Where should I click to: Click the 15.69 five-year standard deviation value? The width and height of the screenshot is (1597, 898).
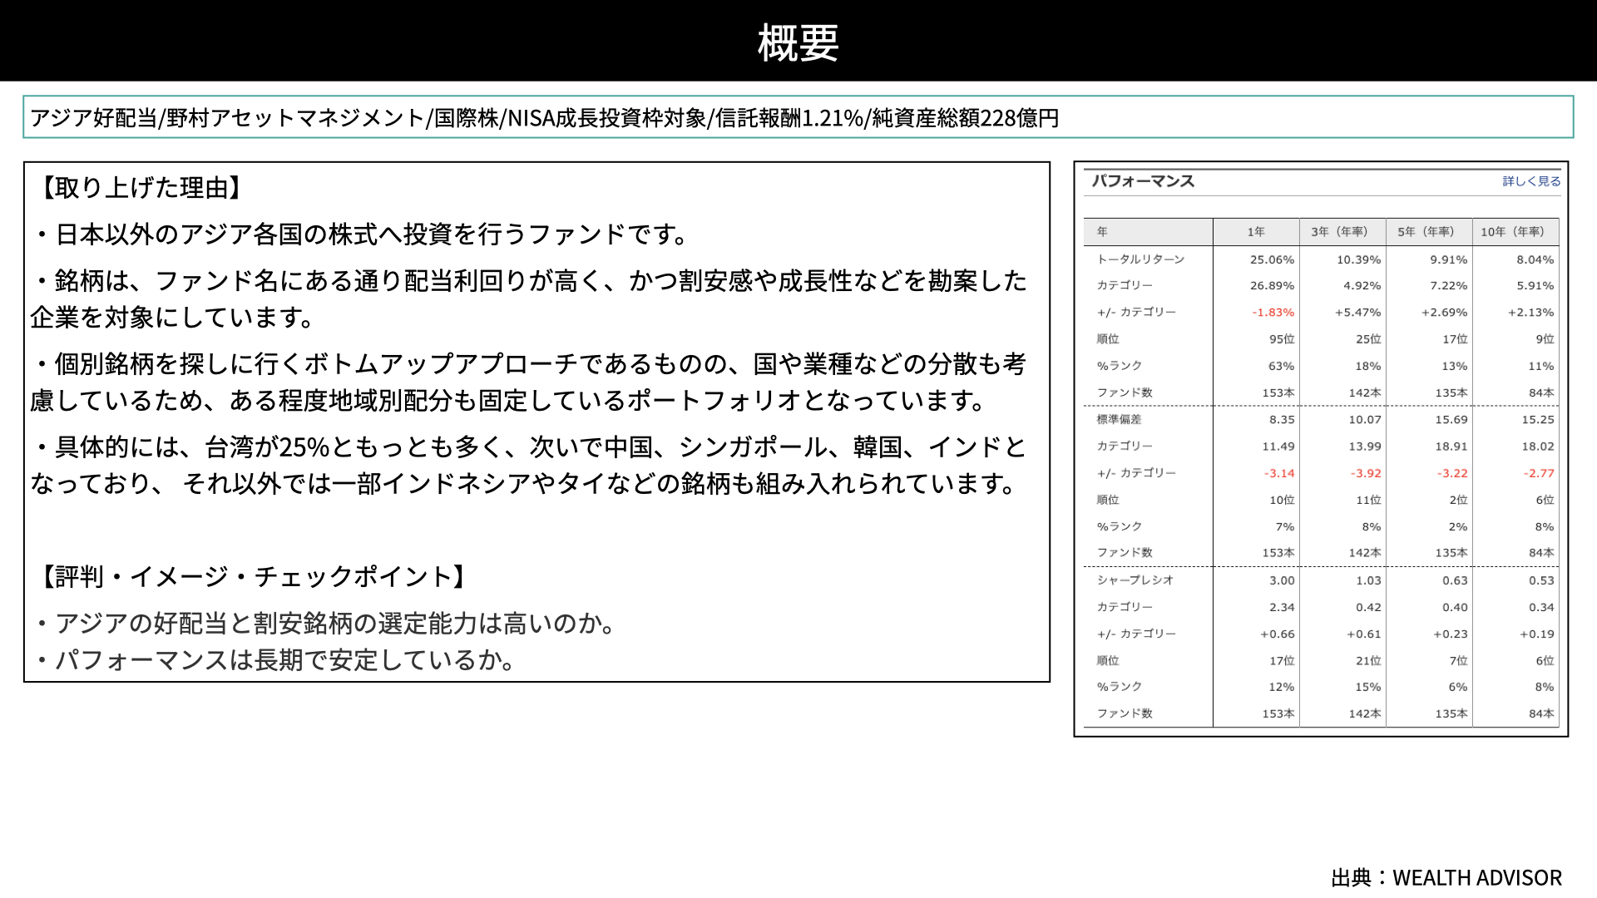point(1451,420)
